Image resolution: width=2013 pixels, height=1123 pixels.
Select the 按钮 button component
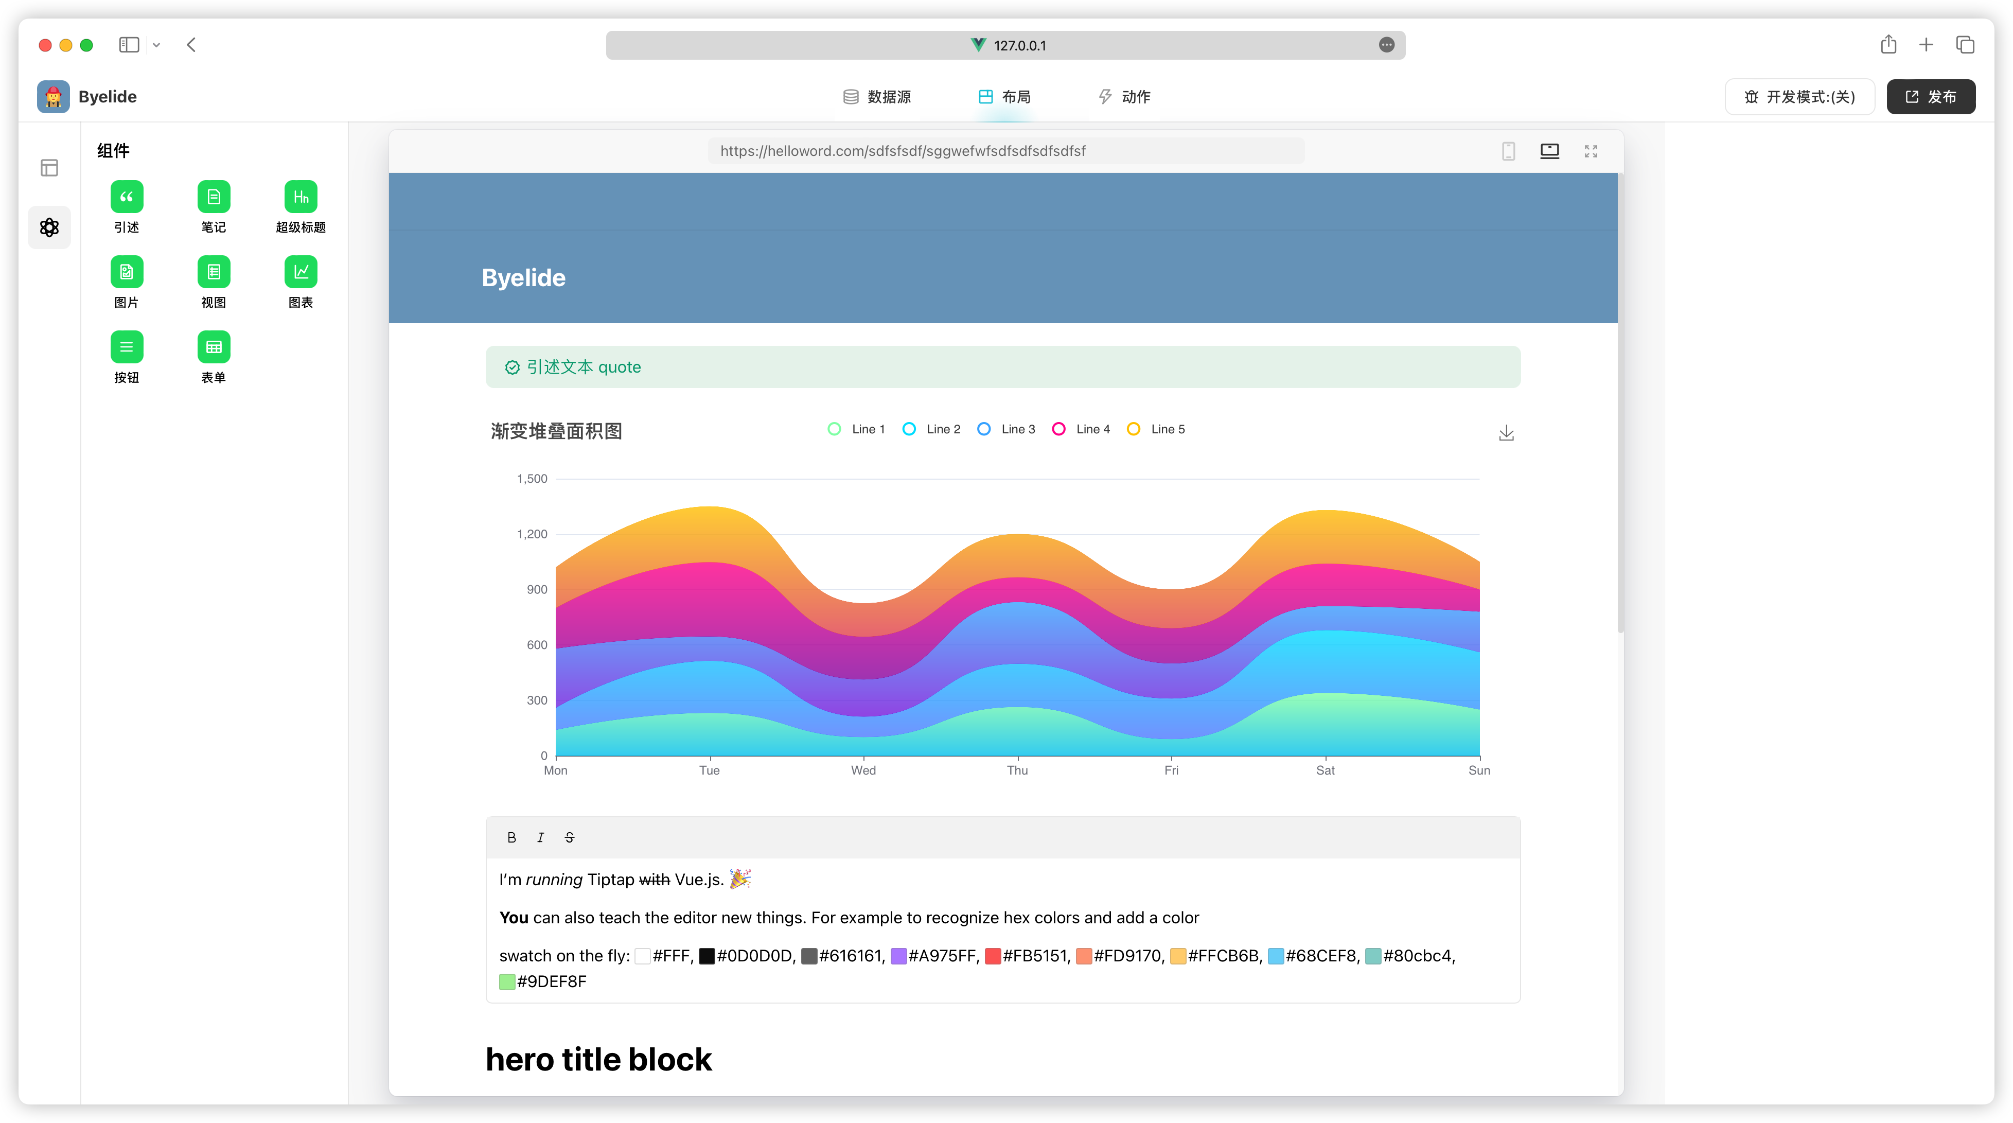127,347
